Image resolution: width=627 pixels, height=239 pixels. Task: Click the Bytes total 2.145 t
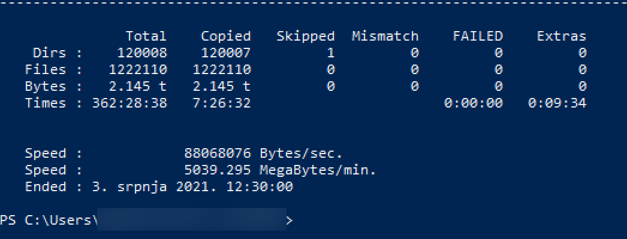138,87
